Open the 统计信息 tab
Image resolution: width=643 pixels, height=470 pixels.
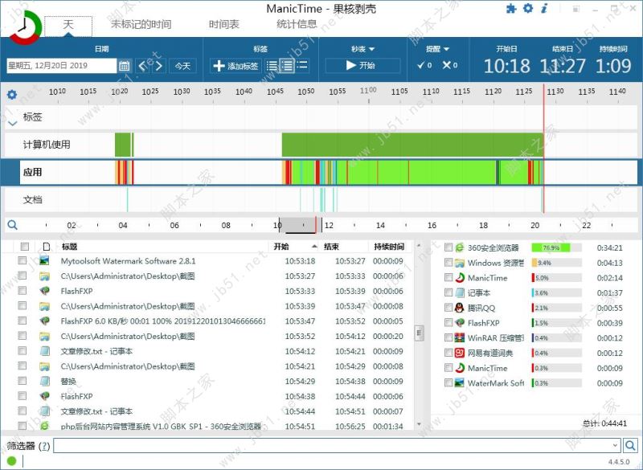(x=297, y=25)
